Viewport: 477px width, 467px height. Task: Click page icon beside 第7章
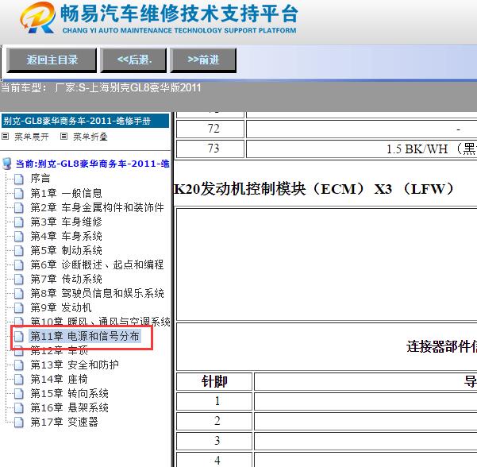(x=19, y=279)
